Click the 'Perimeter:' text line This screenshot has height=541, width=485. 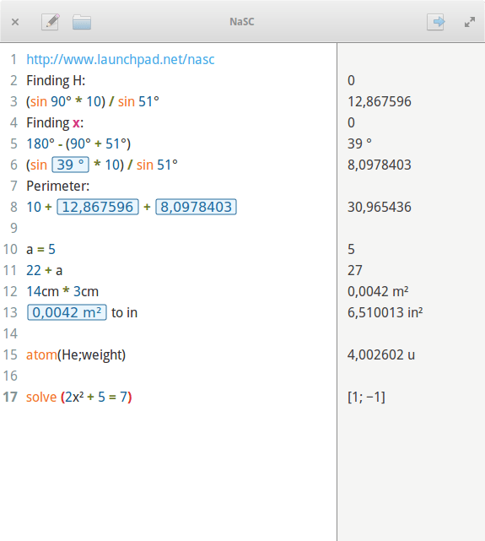(x=58, y=186)
